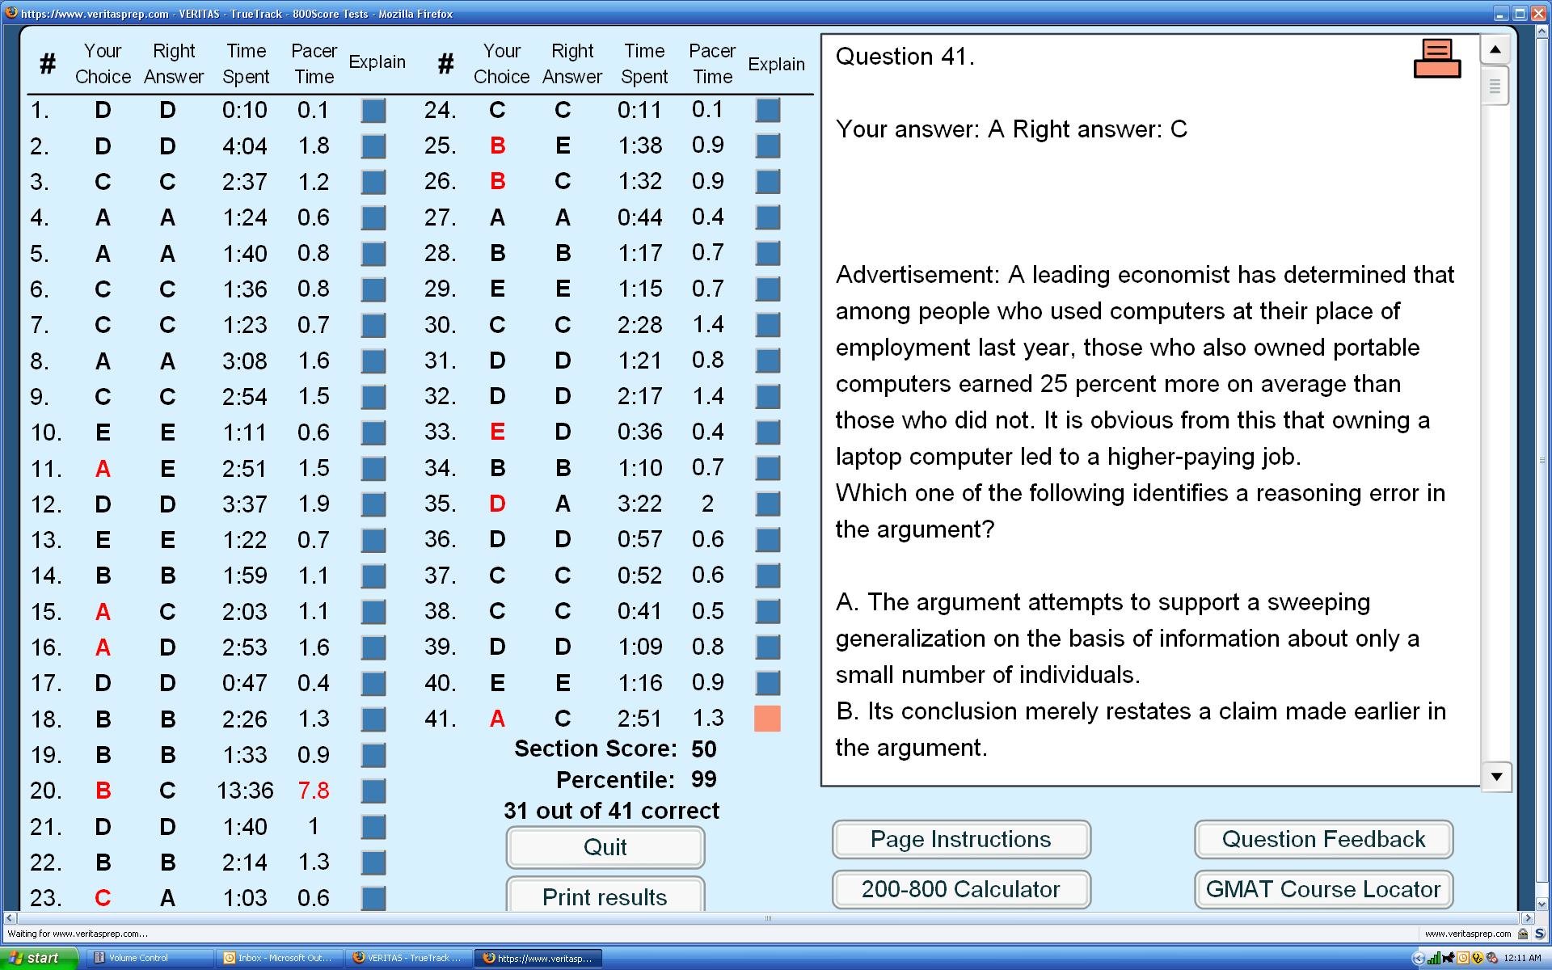Image resolution: width=1552 pixels, height=970 pixels.
Task: Switch to Inbox - Microsoft Outlook taskbar item
Action: (x=279, y=958)
